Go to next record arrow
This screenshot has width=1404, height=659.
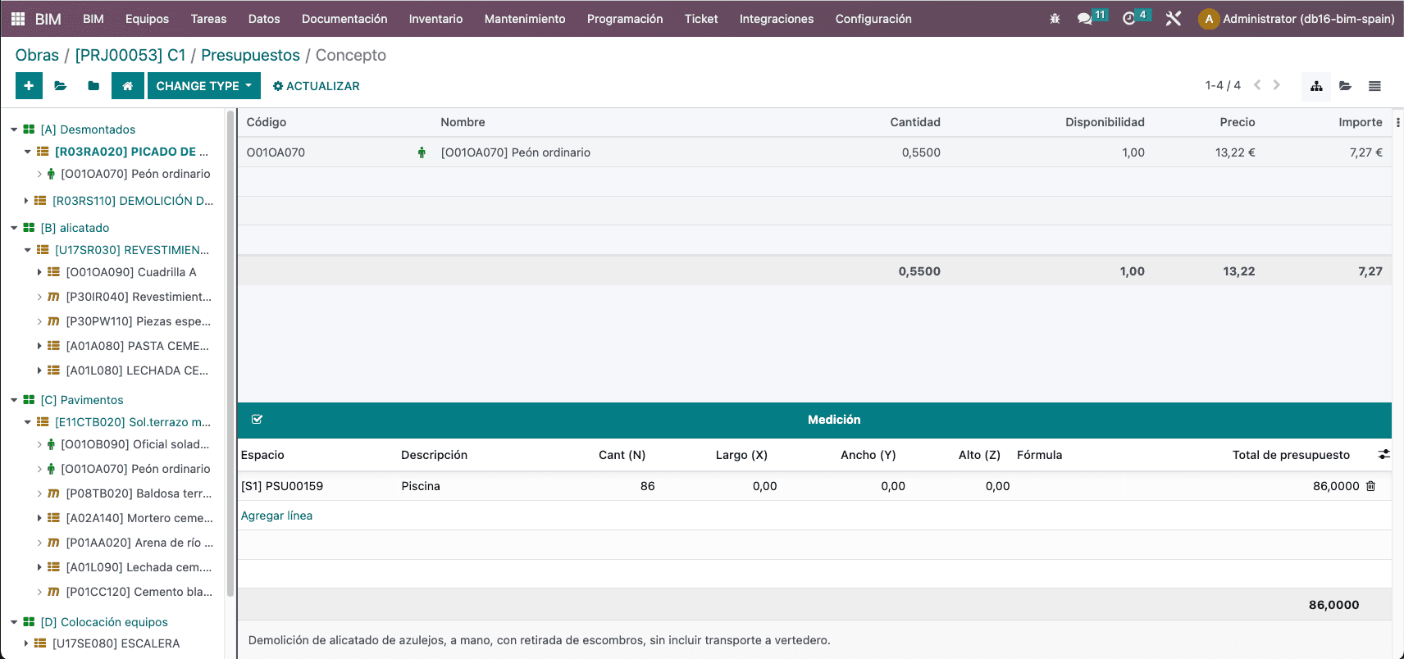point(1276,85)
